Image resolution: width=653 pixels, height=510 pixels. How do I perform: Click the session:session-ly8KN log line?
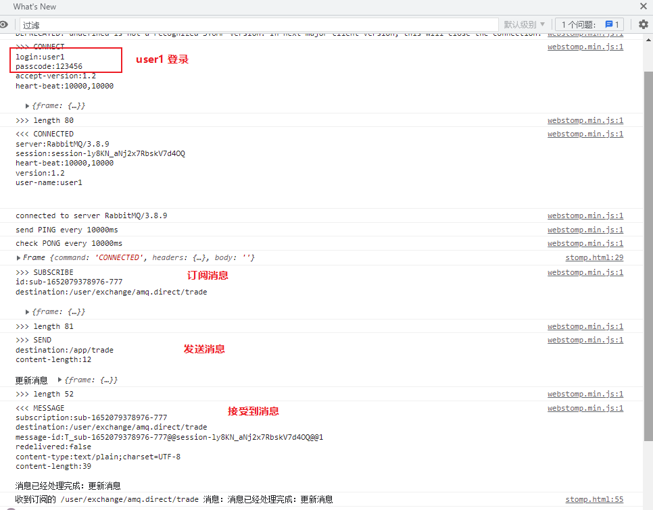(x=100, y=153)
